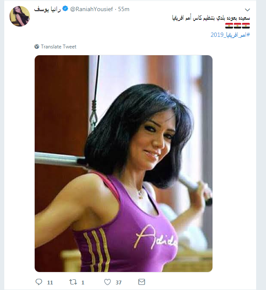
Task: Click the globe icon beside Translate Tweet
Action: 37,46
